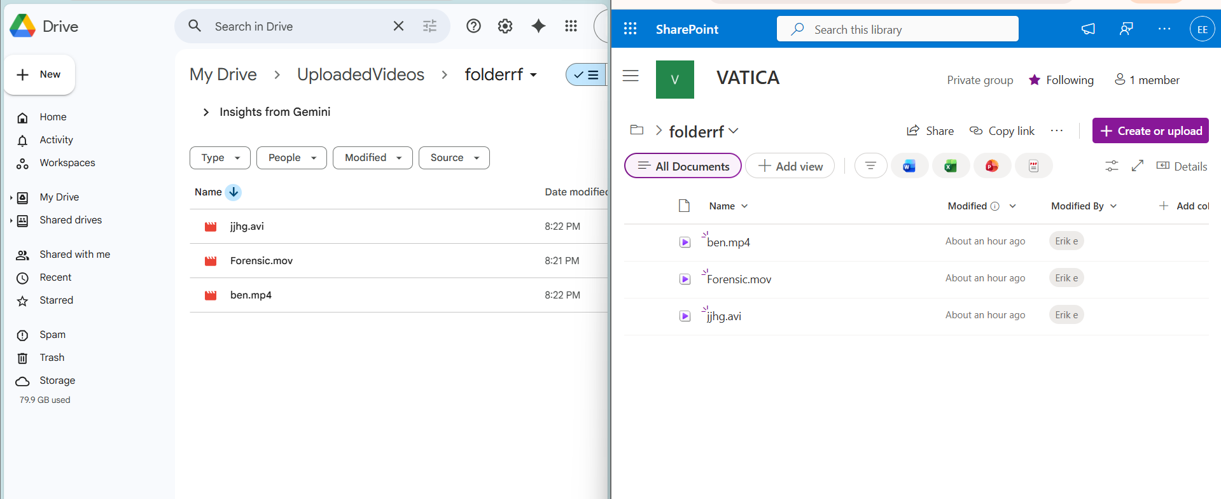The image size is (1221, 499).
Task: Open the Modified filter dropdown in Drive
Action: click(373, 158)
